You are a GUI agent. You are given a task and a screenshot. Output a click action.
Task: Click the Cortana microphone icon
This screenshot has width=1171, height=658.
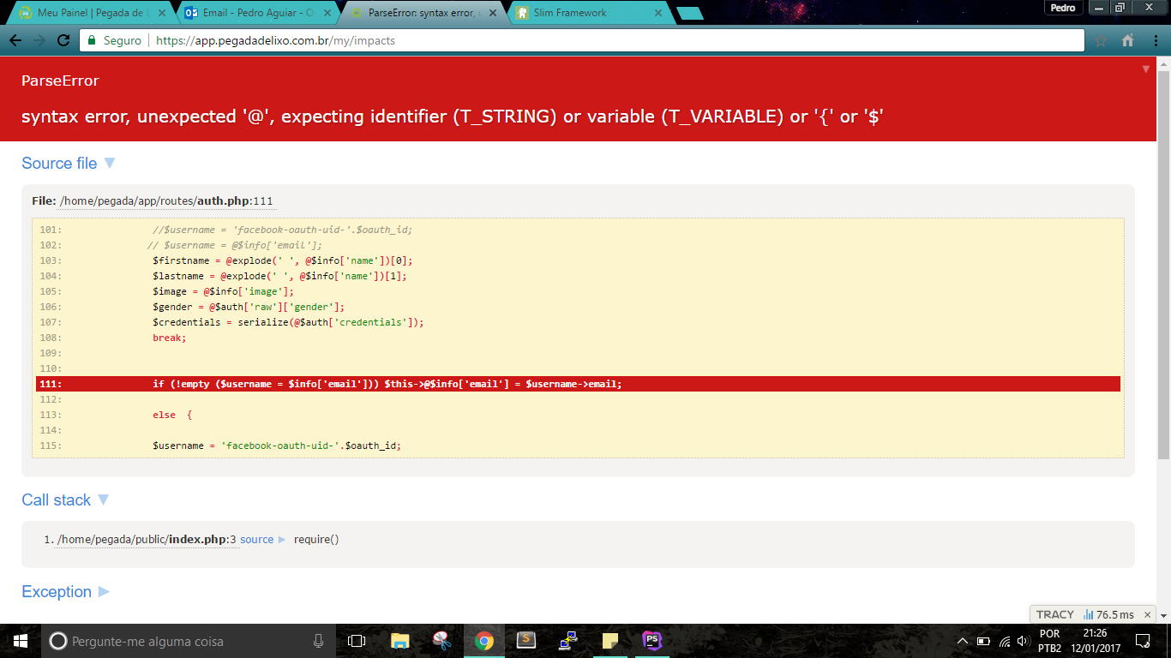(x=319, y=641)
